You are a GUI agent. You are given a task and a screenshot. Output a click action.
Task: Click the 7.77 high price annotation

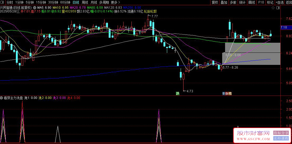pyautogui.click(x=154, y=16)
